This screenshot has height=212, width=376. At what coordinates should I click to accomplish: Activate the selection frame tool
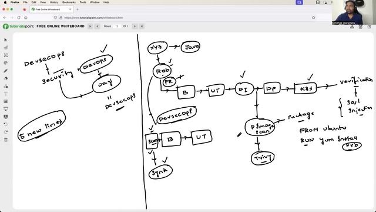pos(6,55)
